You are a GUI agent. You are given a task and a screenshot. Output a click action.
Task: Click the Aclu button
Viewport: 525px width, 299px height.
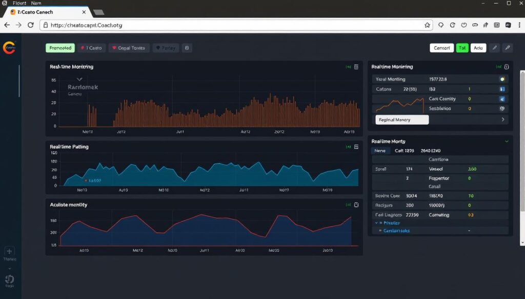click(x=478, y=48)
